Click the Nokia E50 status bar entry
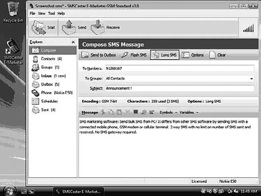Screen dimensions: 261x196 click(228, 181)
